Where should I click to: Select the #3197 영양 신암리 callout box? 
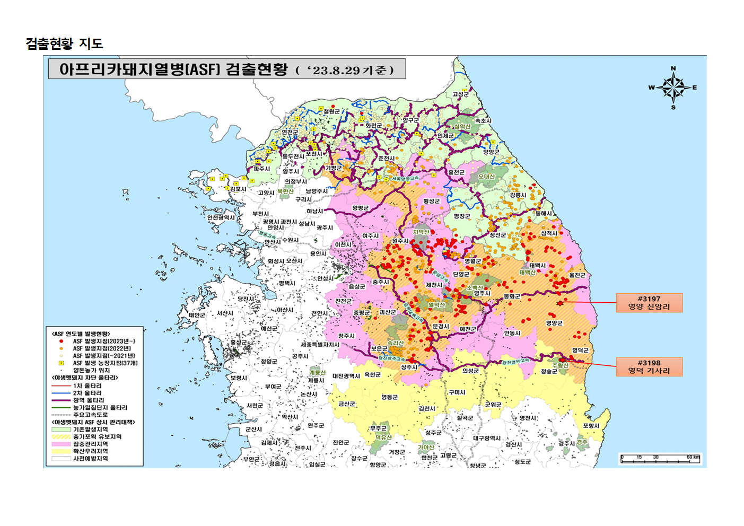[x=649, y=303]
